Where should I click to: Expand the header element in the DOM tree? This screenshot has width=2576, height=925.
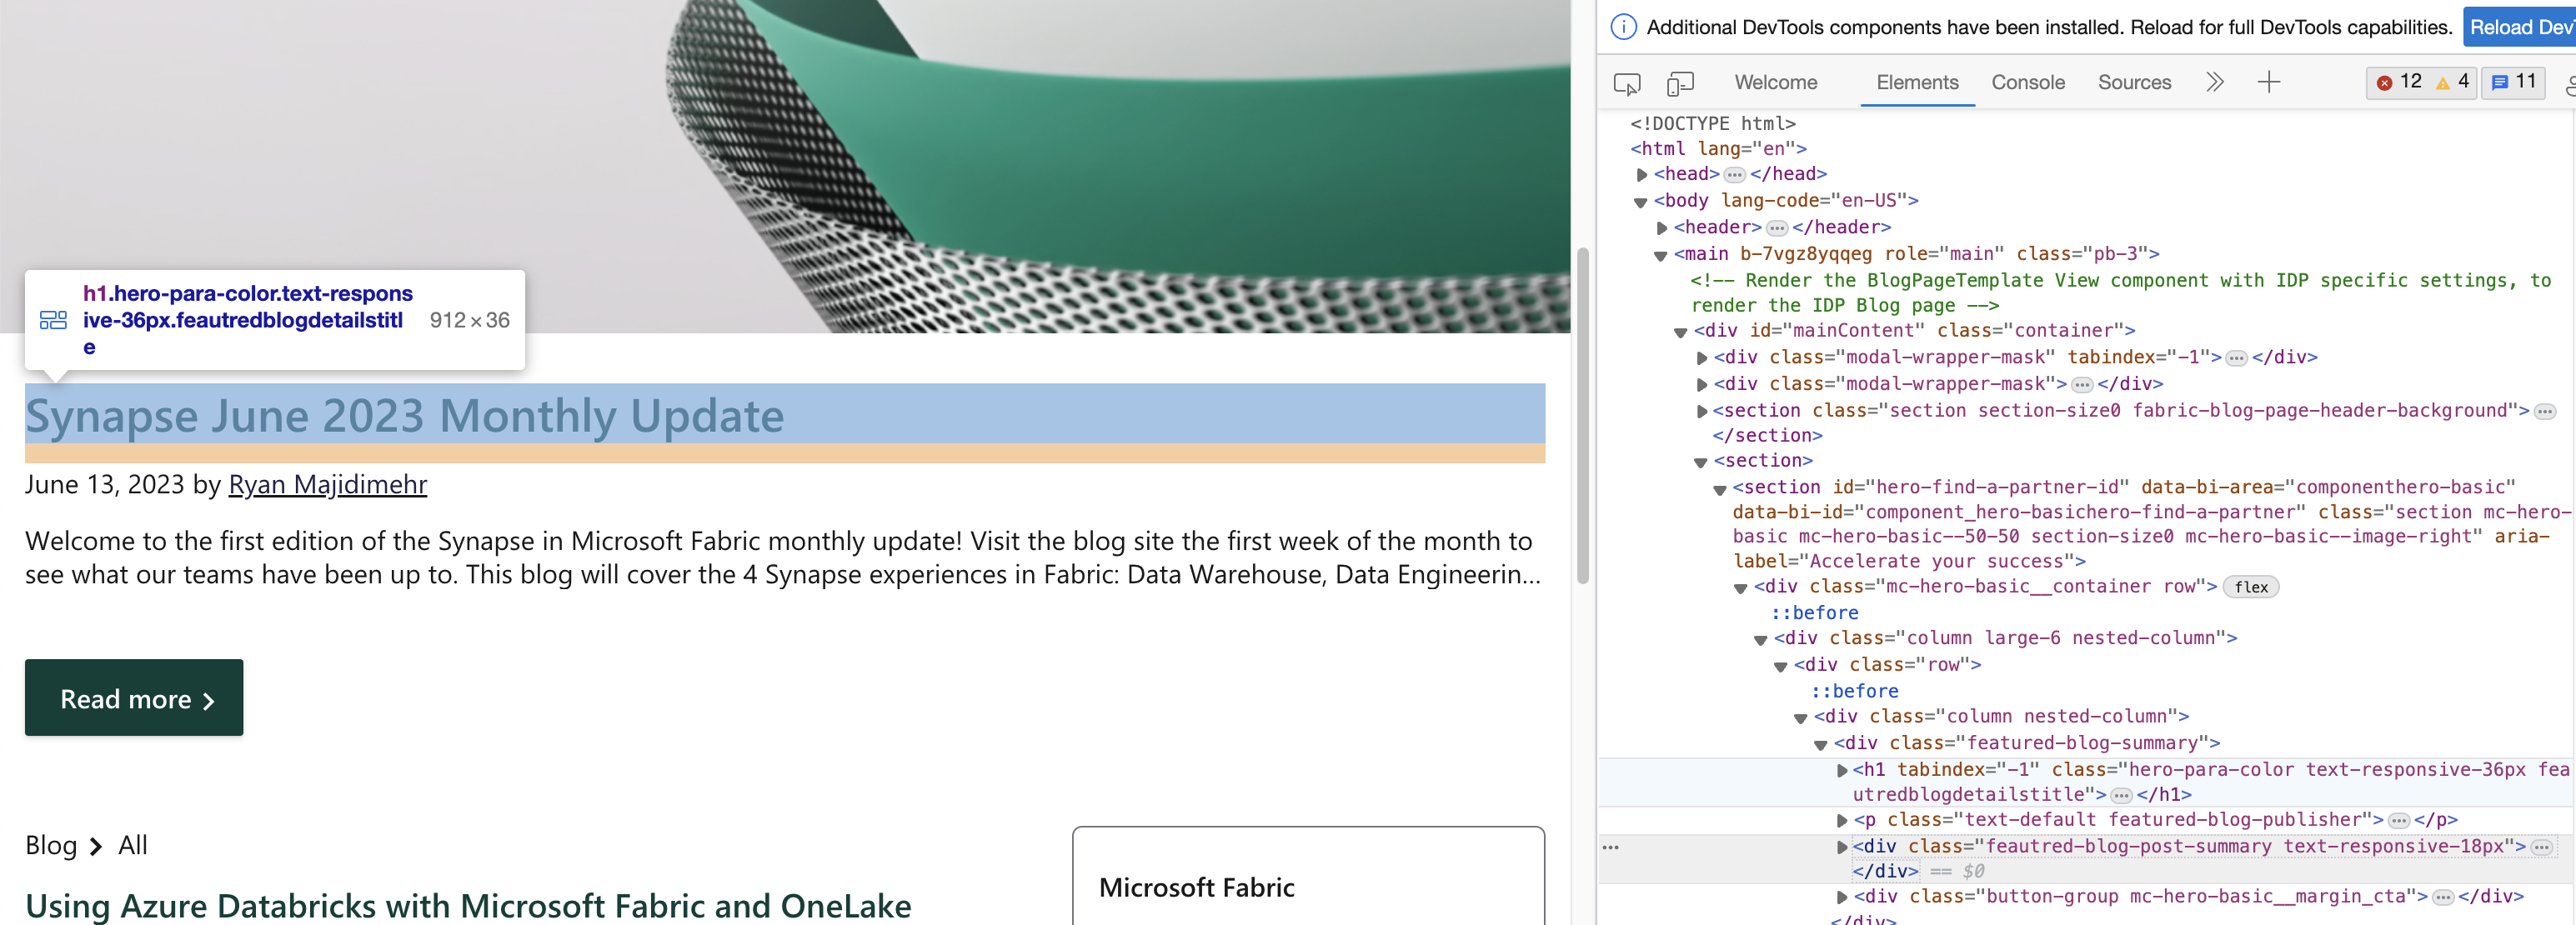pos(1662,227)
